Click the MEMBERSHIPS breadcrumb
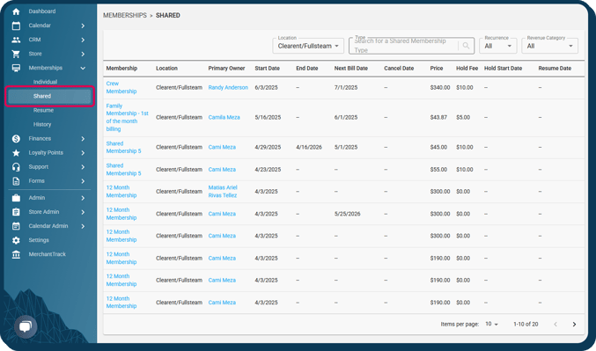Image resolution: width=596 pixels, height=351 pixels. pos(125,15)
